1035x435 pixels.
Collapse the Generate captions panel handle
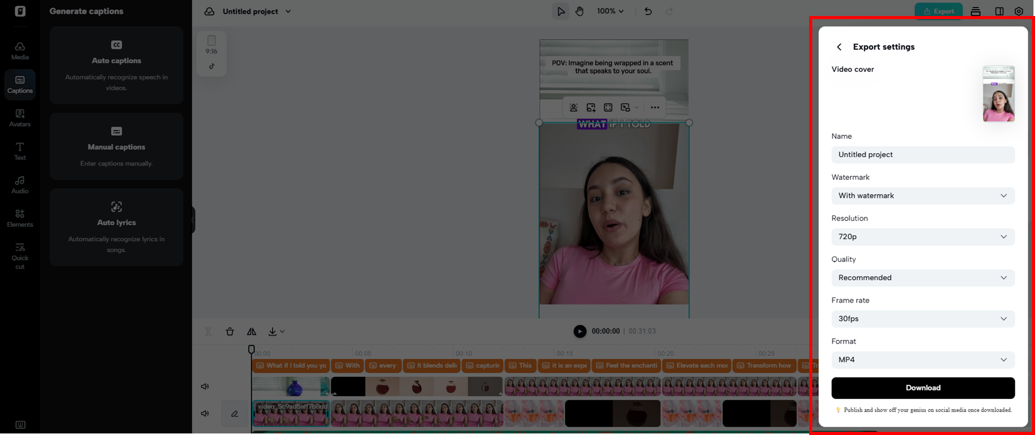coord(193,220)
